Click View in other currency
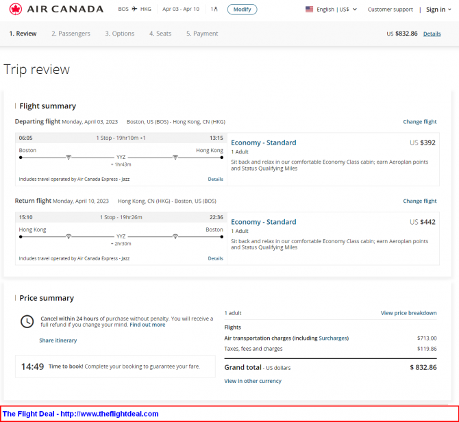 coord(253,381)
